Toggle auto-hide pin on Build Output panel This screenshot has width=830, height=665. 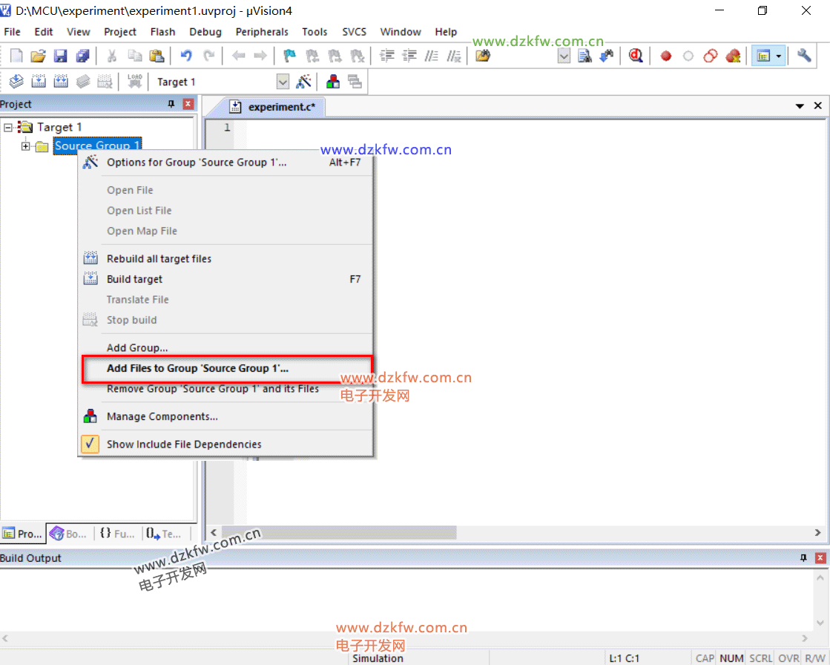coord(803,558)
